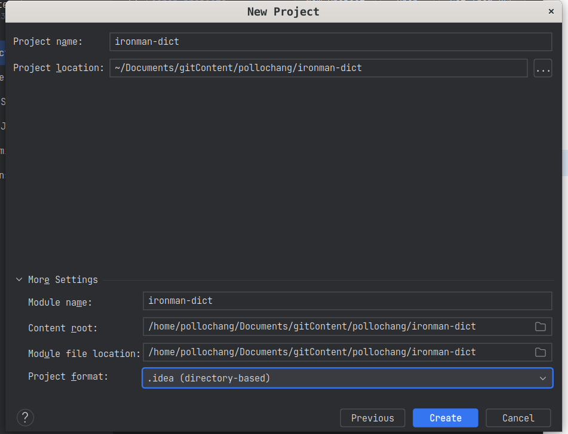The image size is (568, 434).
Task: Click the "Project name:" label
Action: (x=48, y=42)
